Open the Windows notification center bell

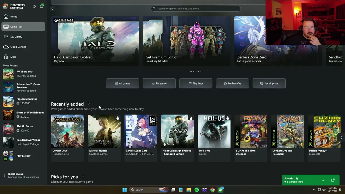coord(340,190)
